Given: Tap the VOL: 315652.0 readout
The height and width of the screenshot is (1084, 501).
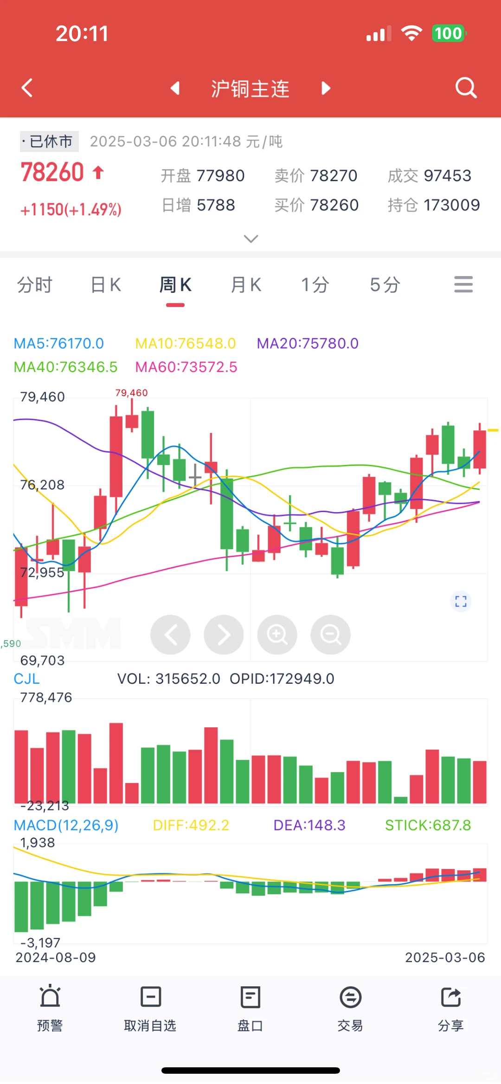Looking at the screenshot, I should tap(169, 679).
